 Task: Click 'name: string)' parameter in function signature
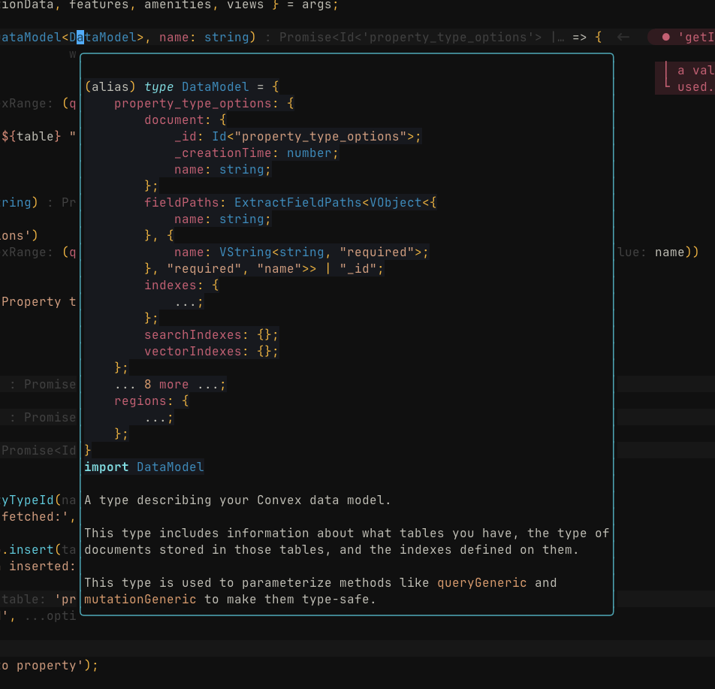tap(207, 37)
